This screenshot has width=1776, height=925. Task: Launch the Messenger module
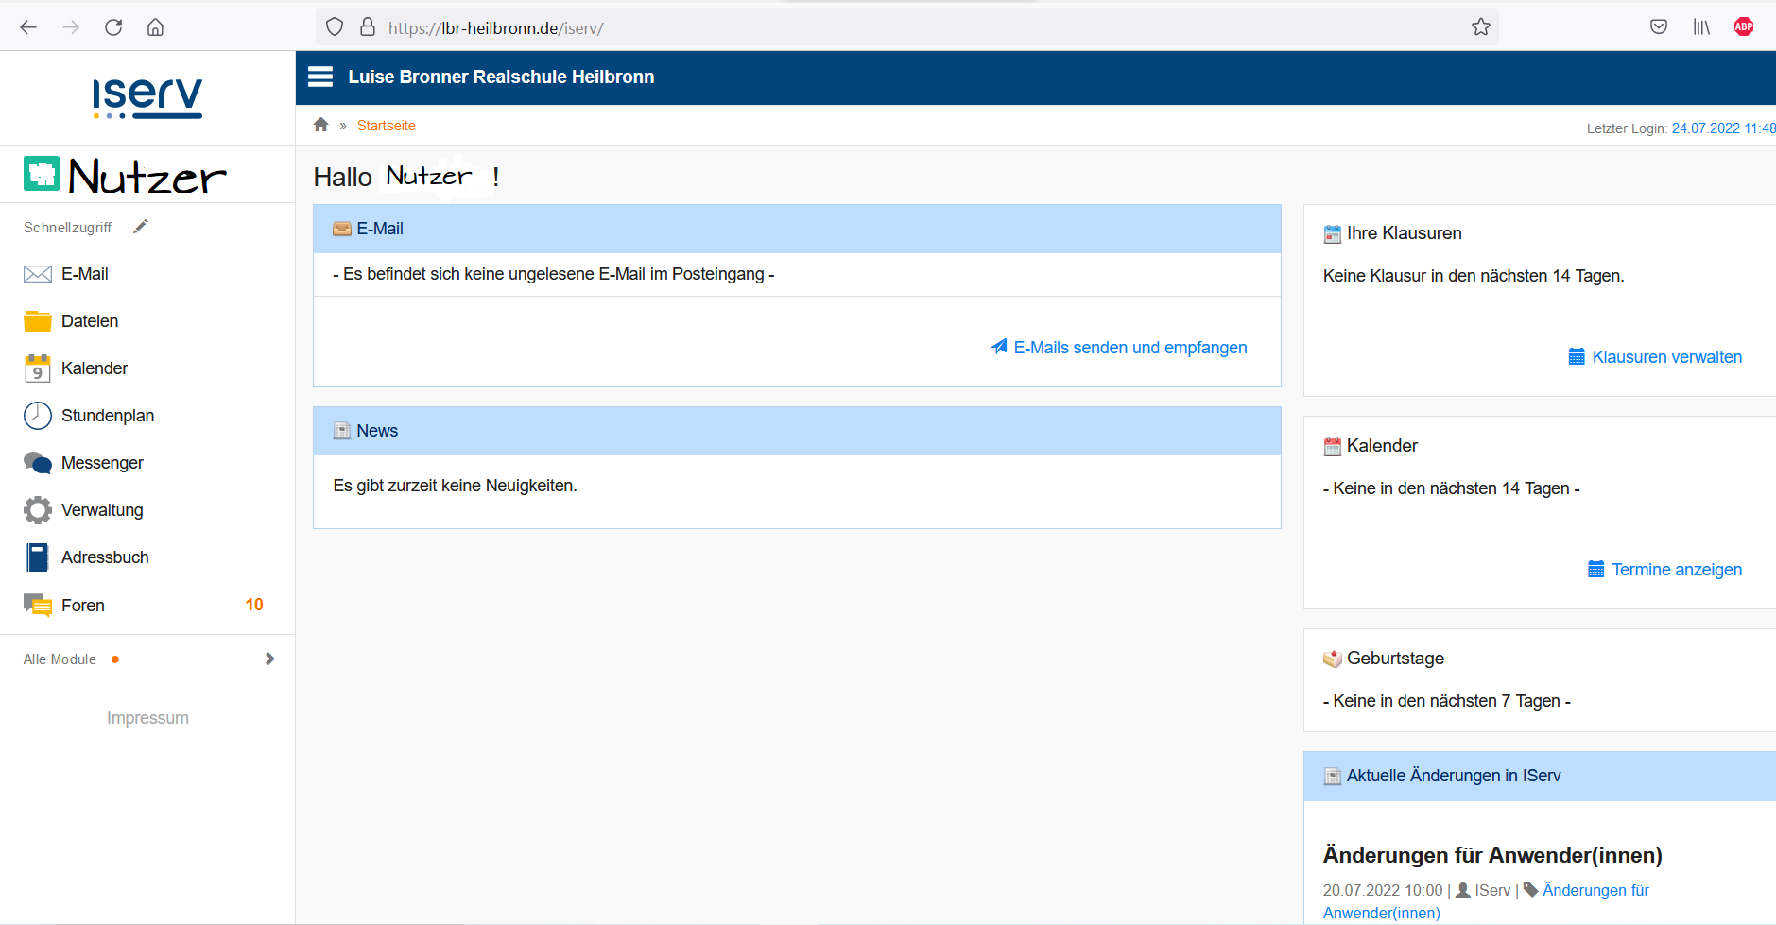(x=101, y=463)
